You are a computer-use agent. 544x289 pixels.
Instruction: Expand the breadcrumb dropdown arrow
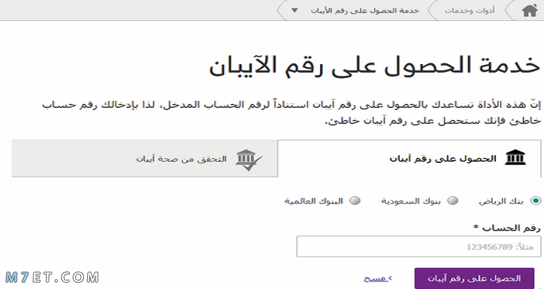tap(294, 10)
